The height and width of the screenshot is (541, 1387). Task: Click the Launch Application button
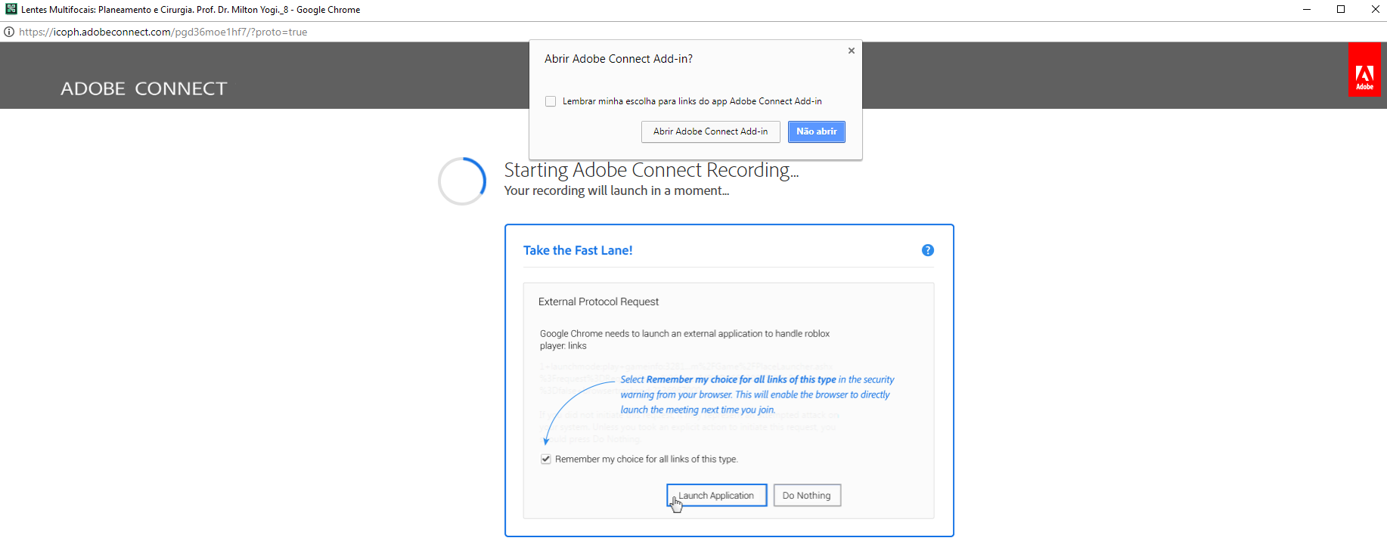coord(716,496)
